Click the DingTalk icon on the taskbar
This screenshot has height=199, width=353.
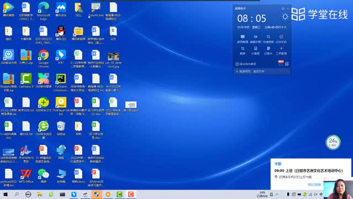coord(74,195)
